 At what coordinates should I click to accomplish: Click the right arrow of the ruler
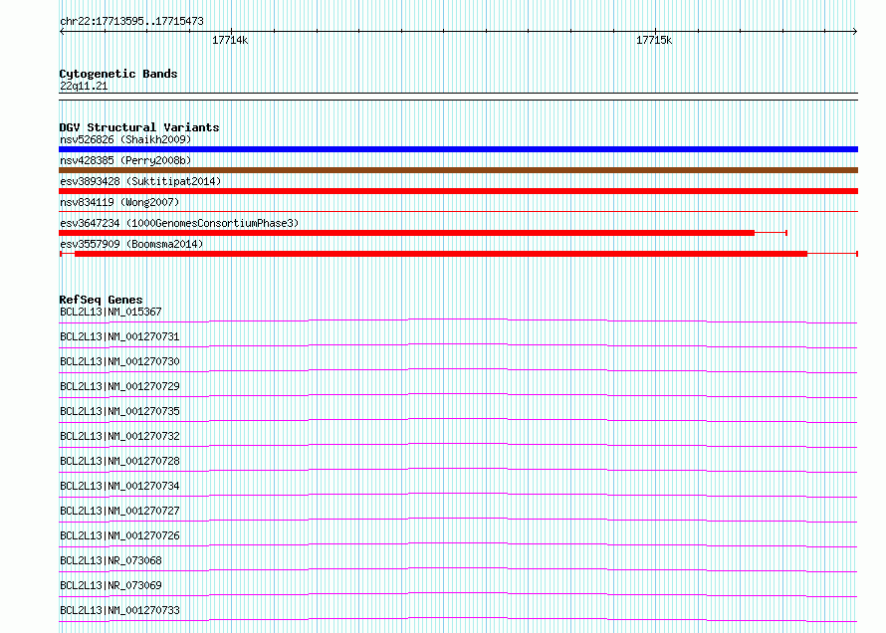click(855, 32)
